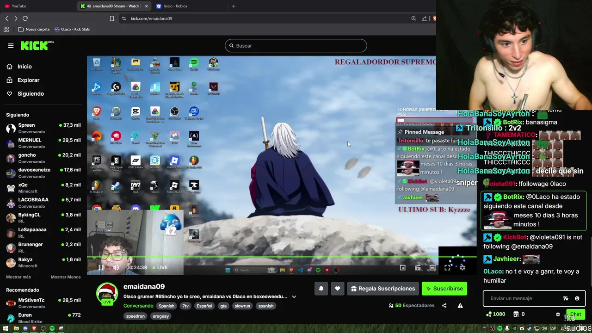Open LACOBRAAA channel in following list
The height and width of the screenshot is (333, 592).
coord(43,203)
